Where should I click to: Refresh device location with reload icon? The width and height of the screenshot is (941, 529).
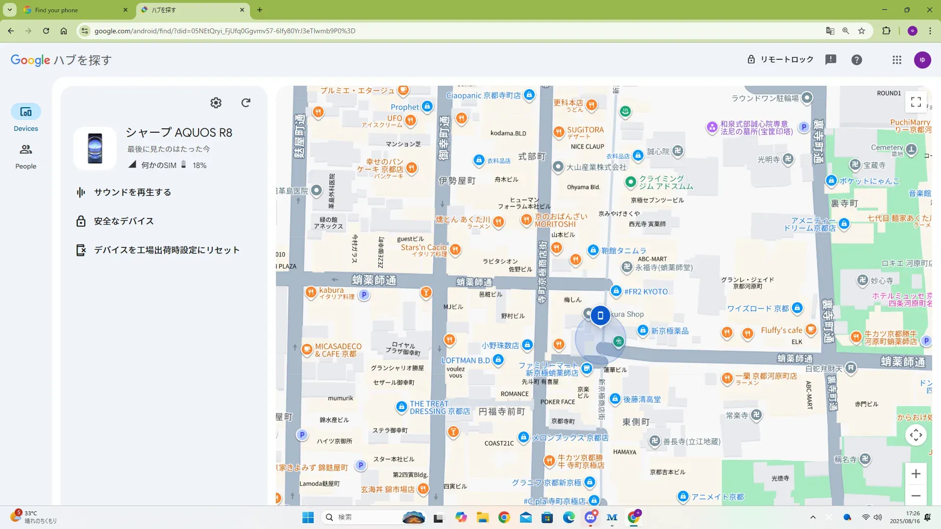(246, 102)
